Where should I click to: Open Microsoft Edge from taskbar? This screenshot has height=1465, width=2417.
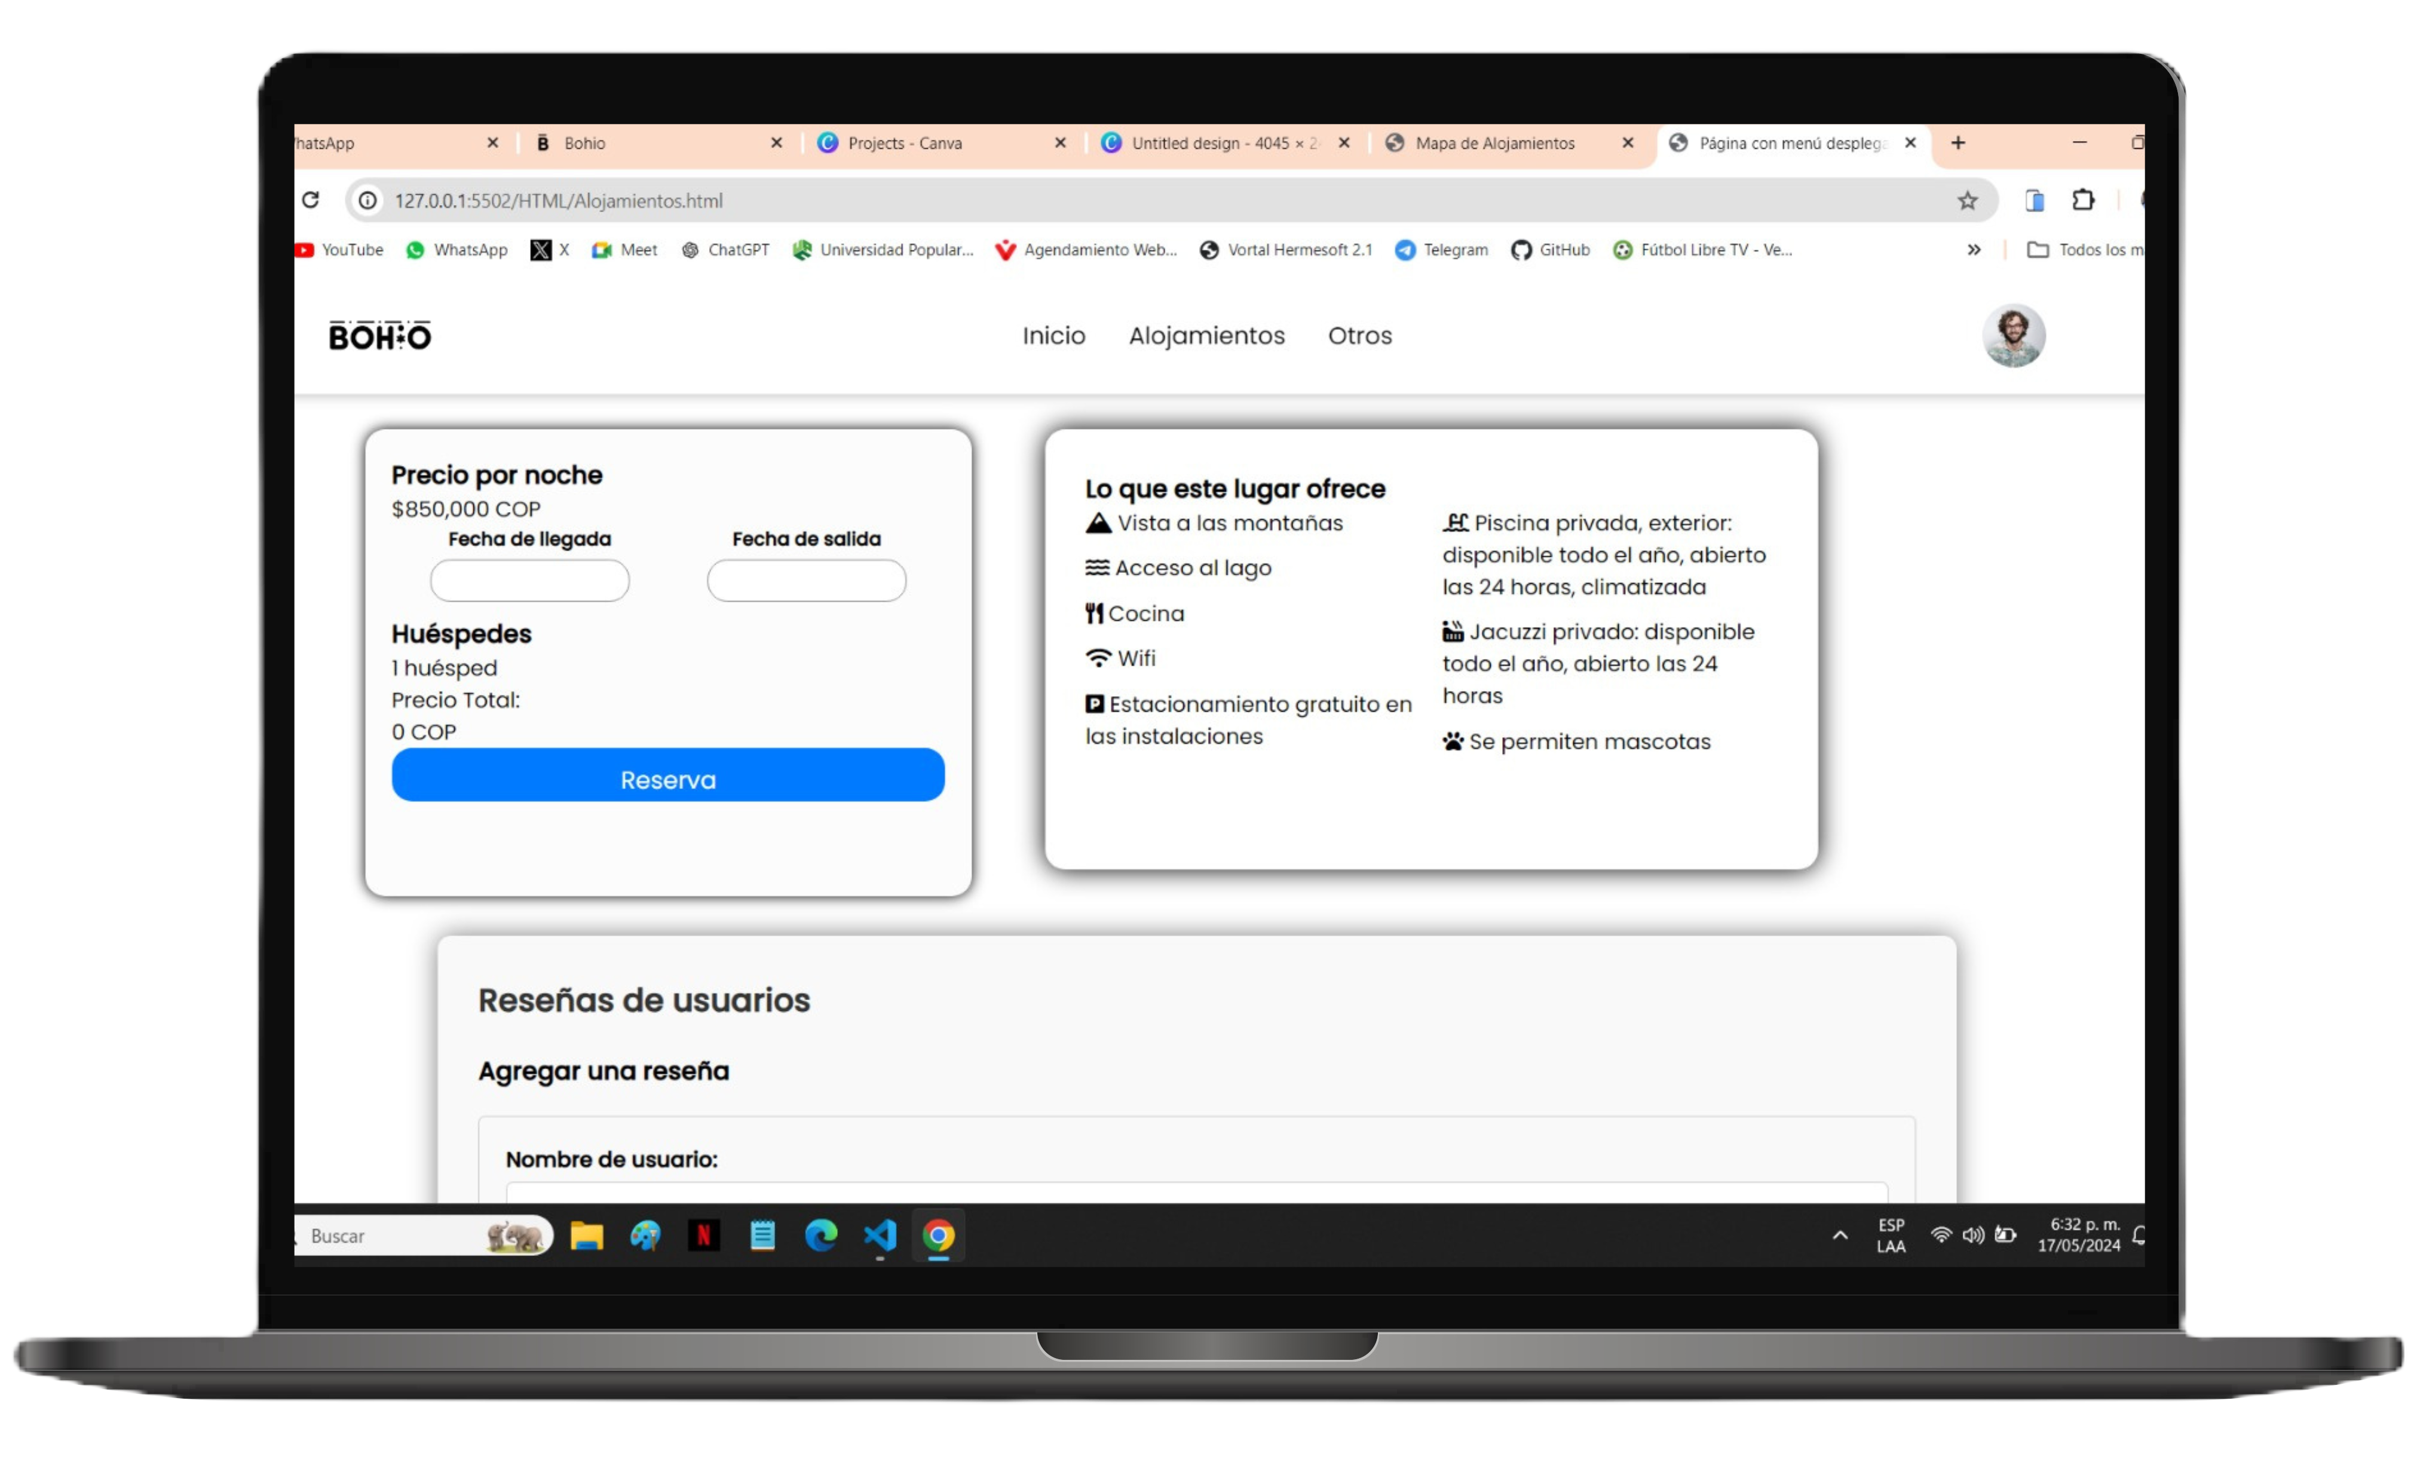click(821, 1236)
